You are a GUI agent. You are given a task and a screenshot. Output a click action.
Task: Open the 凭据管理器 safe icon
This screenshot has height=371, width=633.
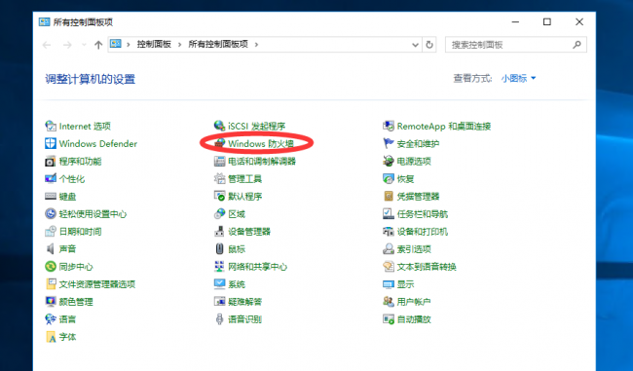click(x=389, y=196)
